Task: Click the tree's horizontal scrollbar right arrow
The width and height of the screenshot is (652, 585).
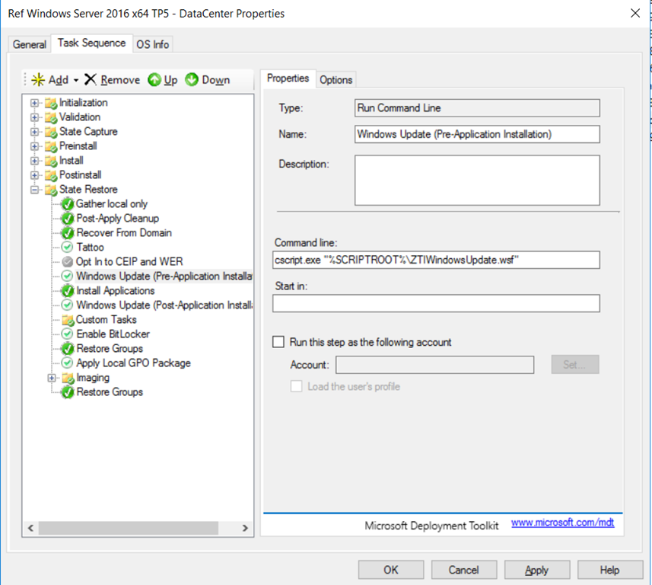Action: tap(245, 528)
